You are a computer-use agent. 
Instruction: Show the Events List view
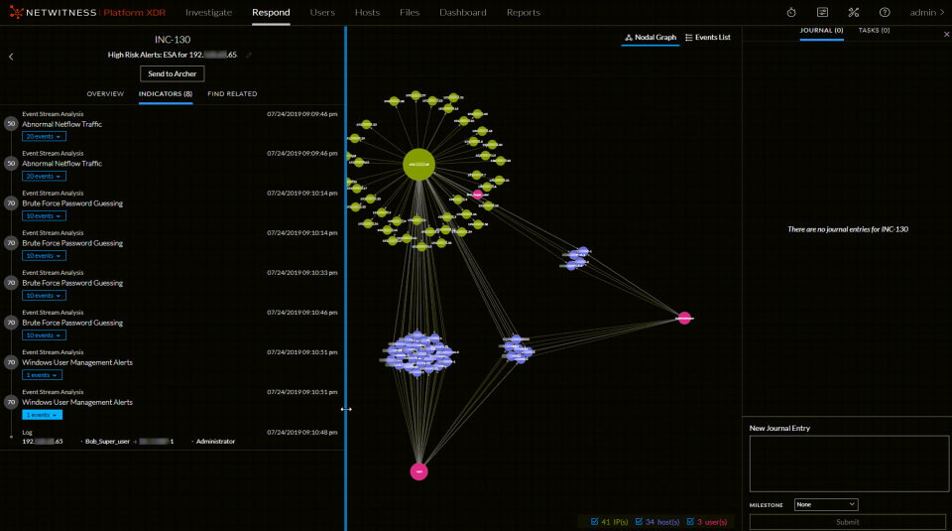(708, 38)
